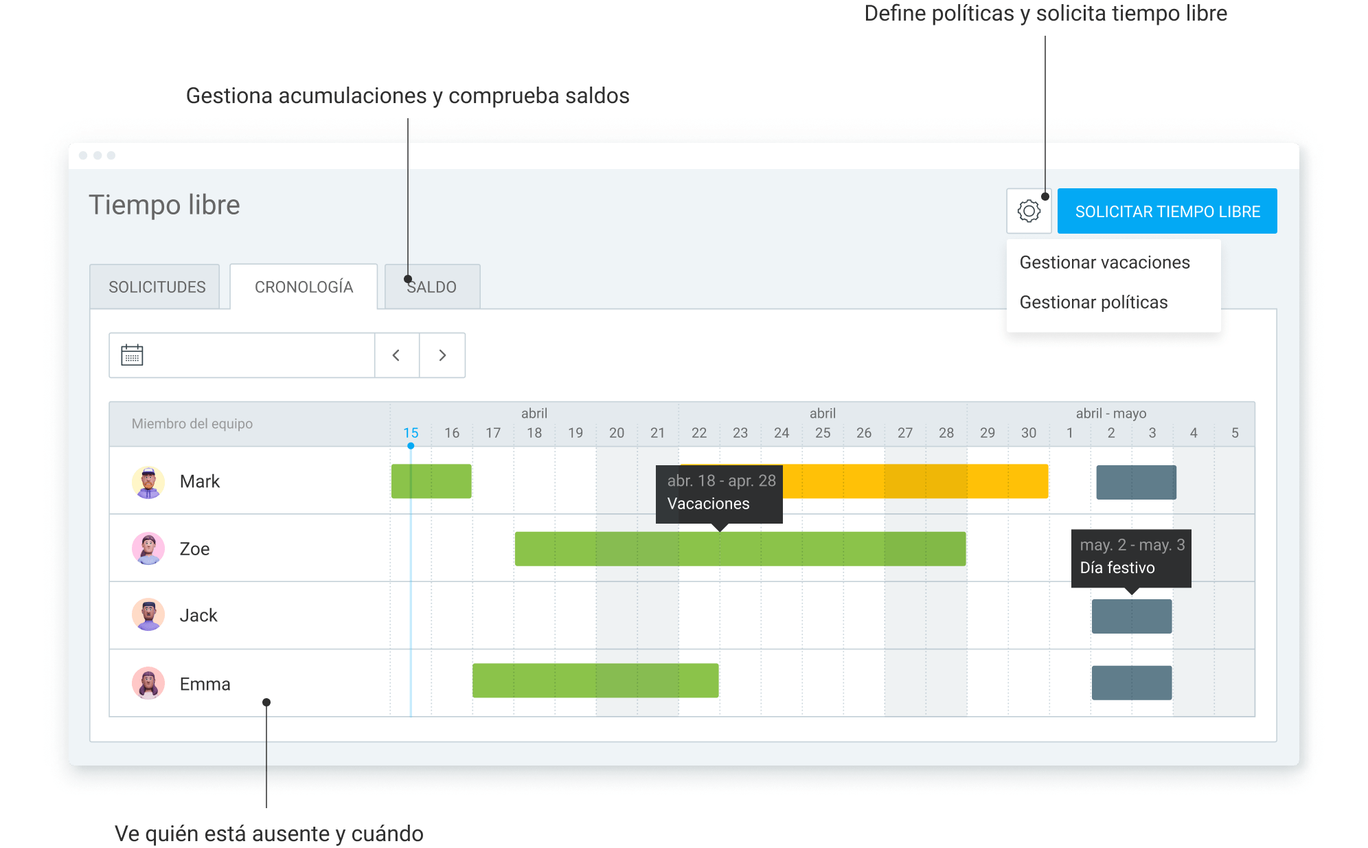Click Emma's gray holiday block
Image resolution: width=1368 pixels, height=848 pixels.
tap(1132, 683)
